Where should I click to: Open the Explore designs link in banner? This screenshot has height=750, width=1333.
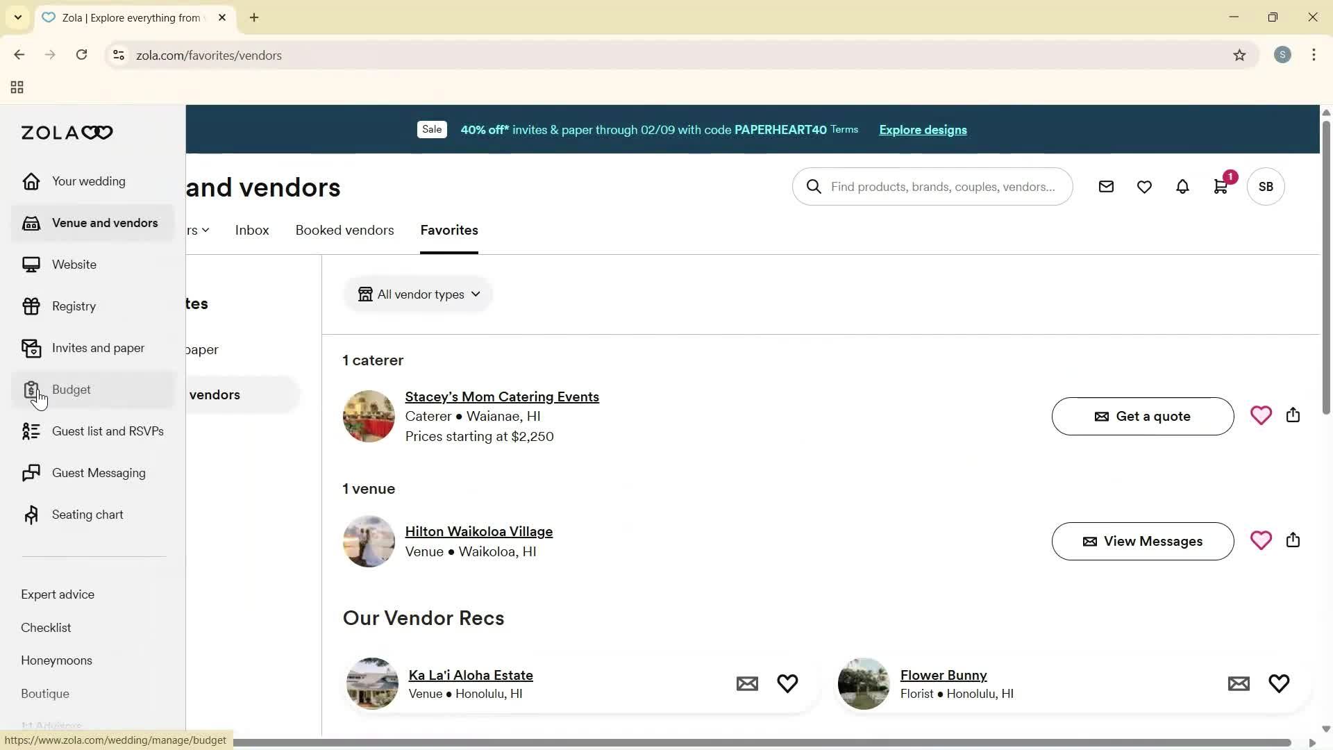tap(922, 130)
